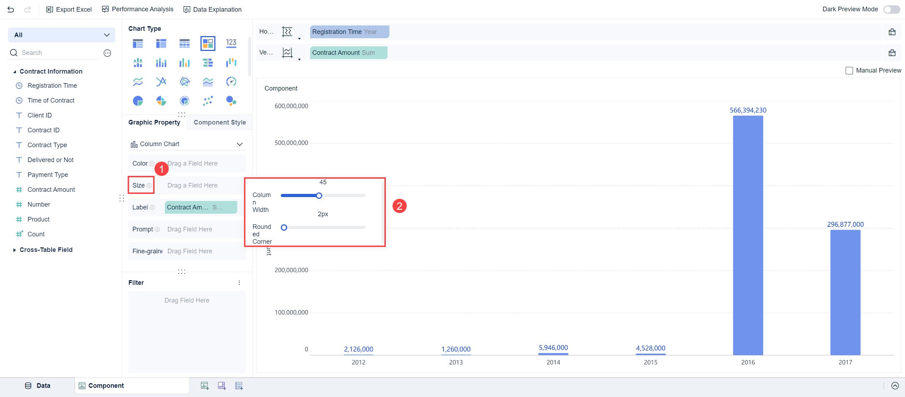Open the Data tab at bottom

(x=37, y=386)
